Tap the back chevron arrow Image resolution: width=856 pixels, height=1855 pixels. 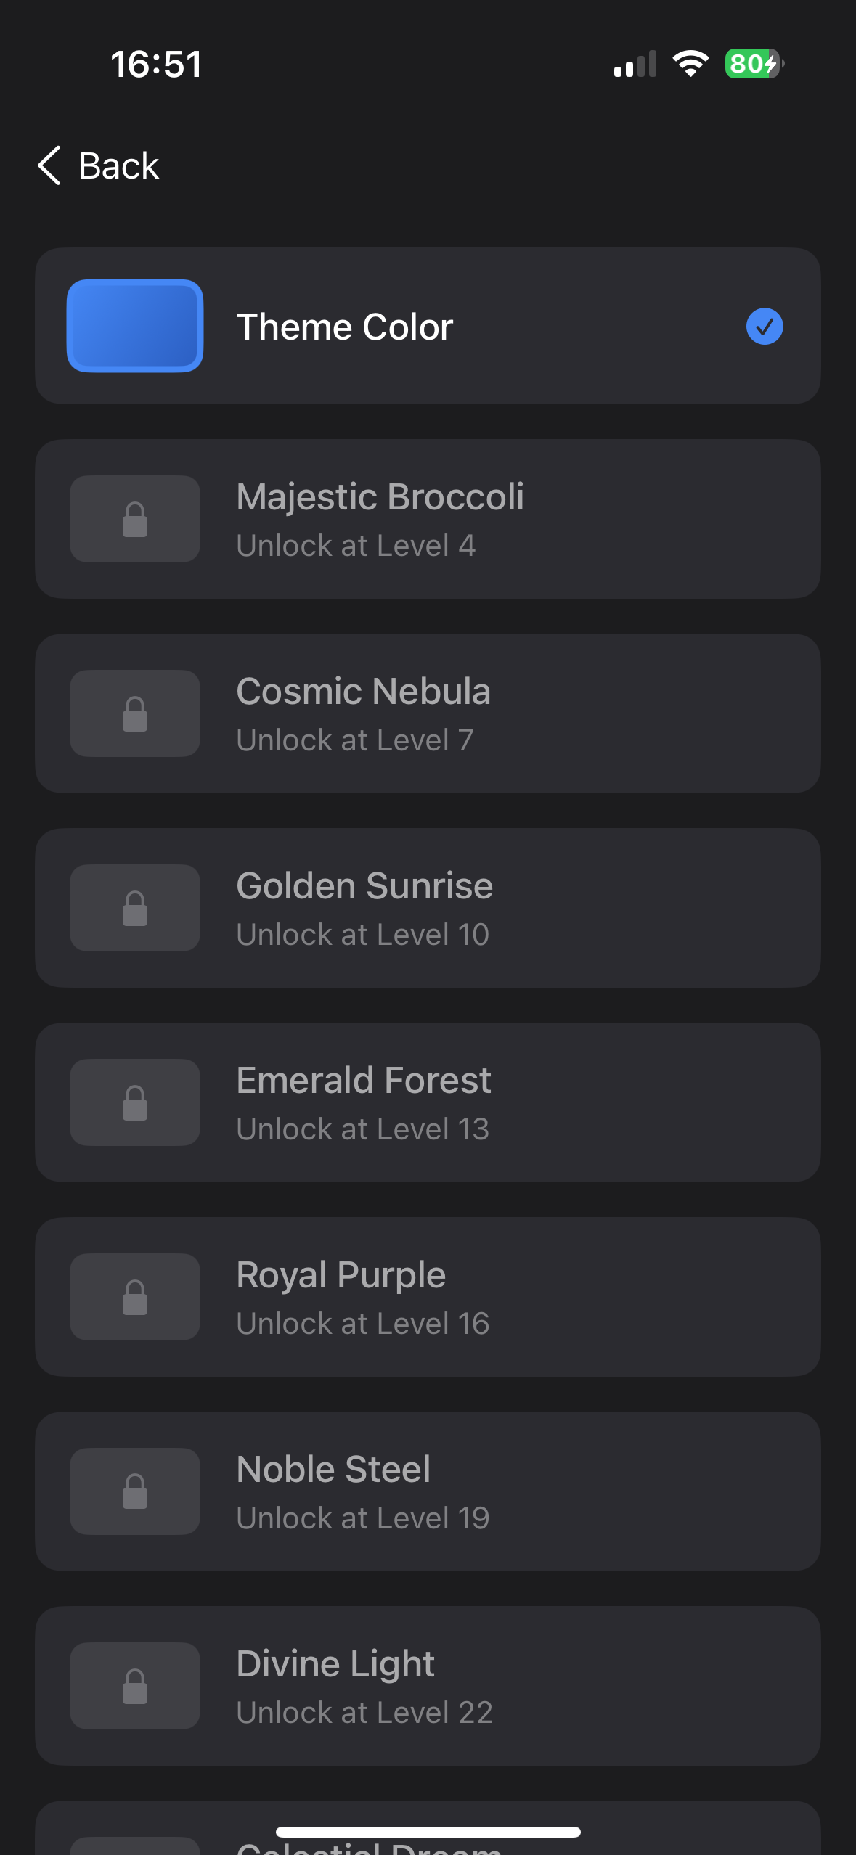(49, 165)
